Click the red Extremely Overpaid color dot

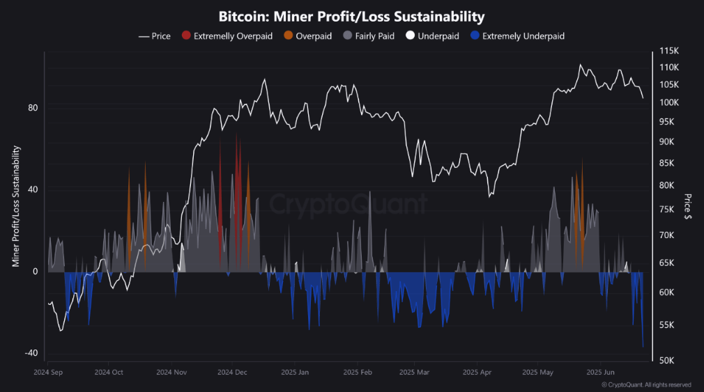click(185, 36)
